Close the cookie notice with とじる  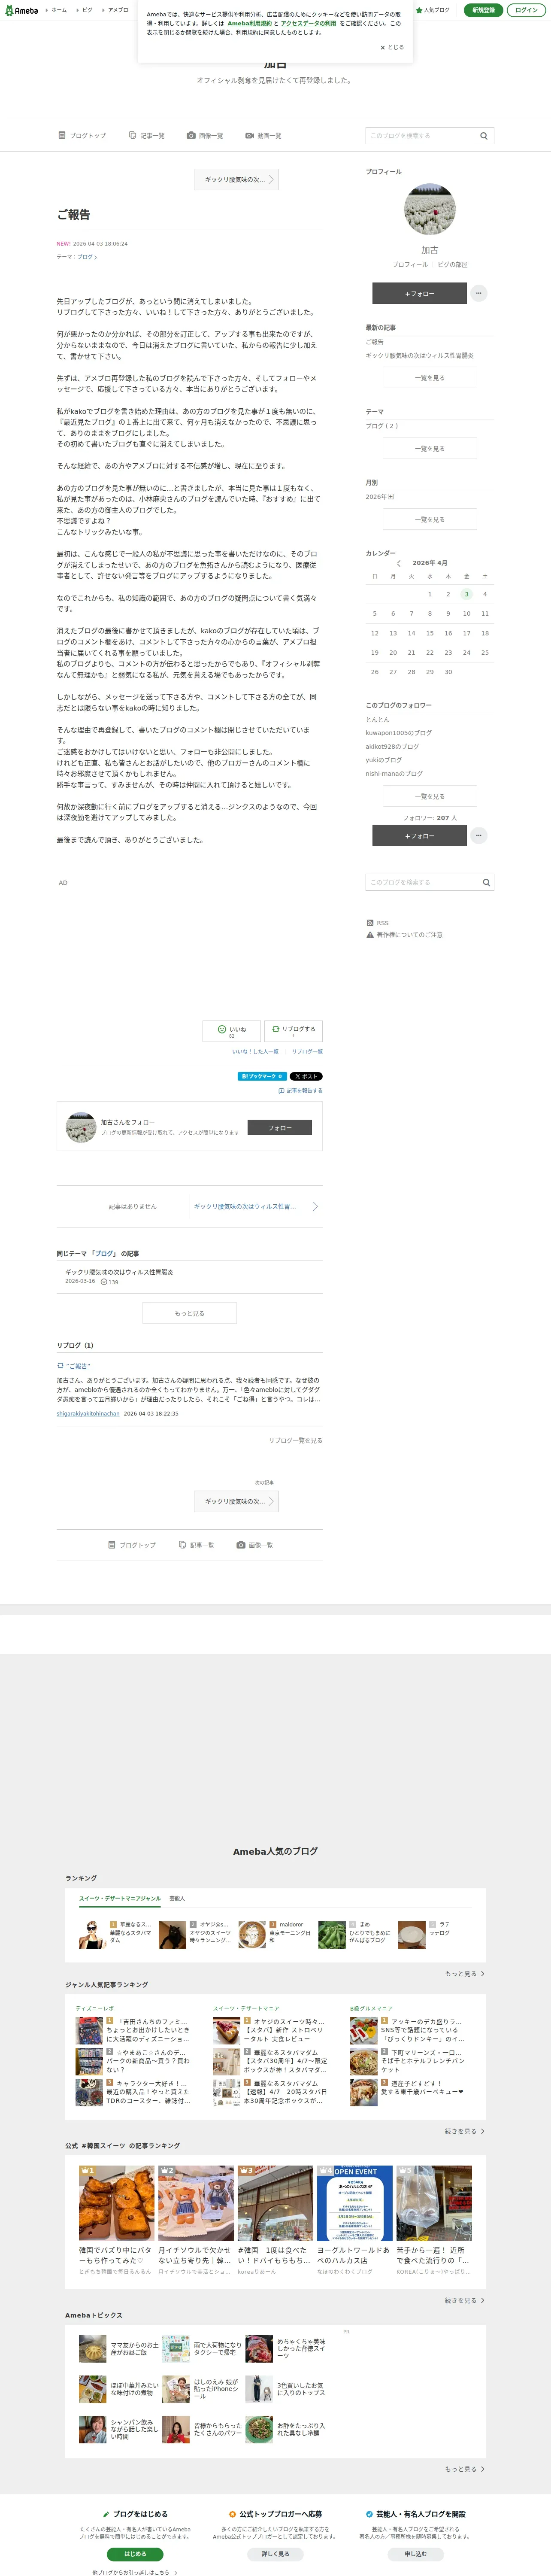coord(392,47)
